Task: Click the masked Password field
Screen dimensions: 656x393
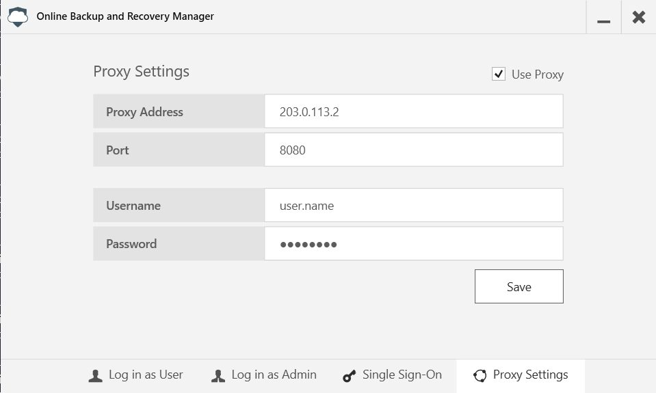Action: pos(414,243)
